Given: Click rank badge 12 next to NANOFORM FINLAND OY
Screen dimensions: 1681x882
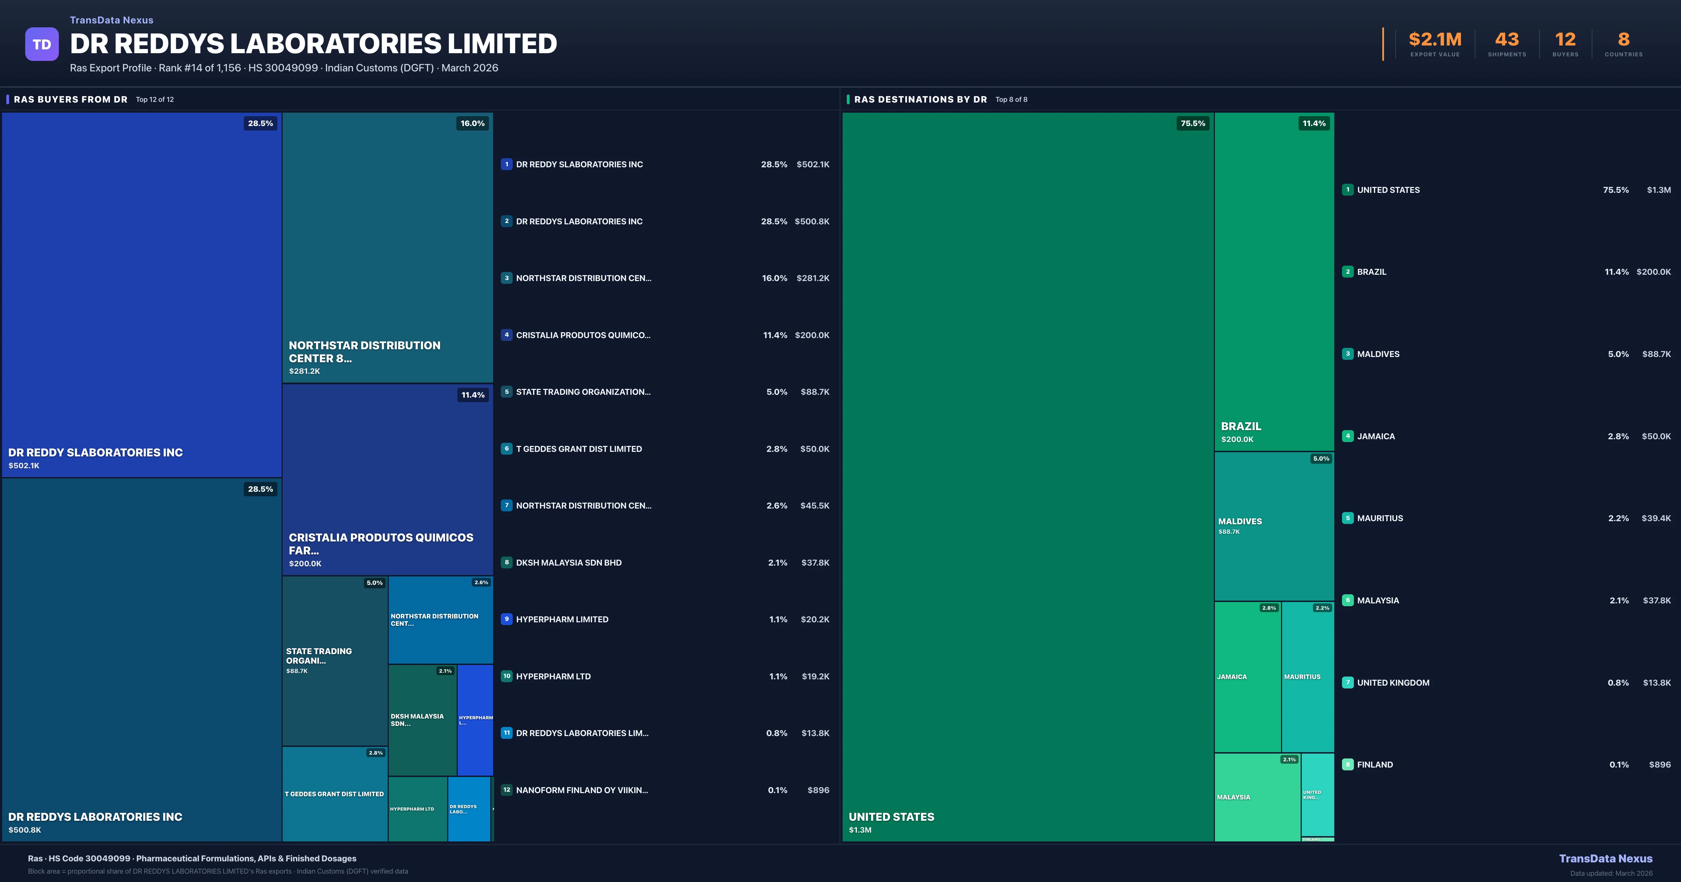Looking at the screenshot, I should click(506, 790).
